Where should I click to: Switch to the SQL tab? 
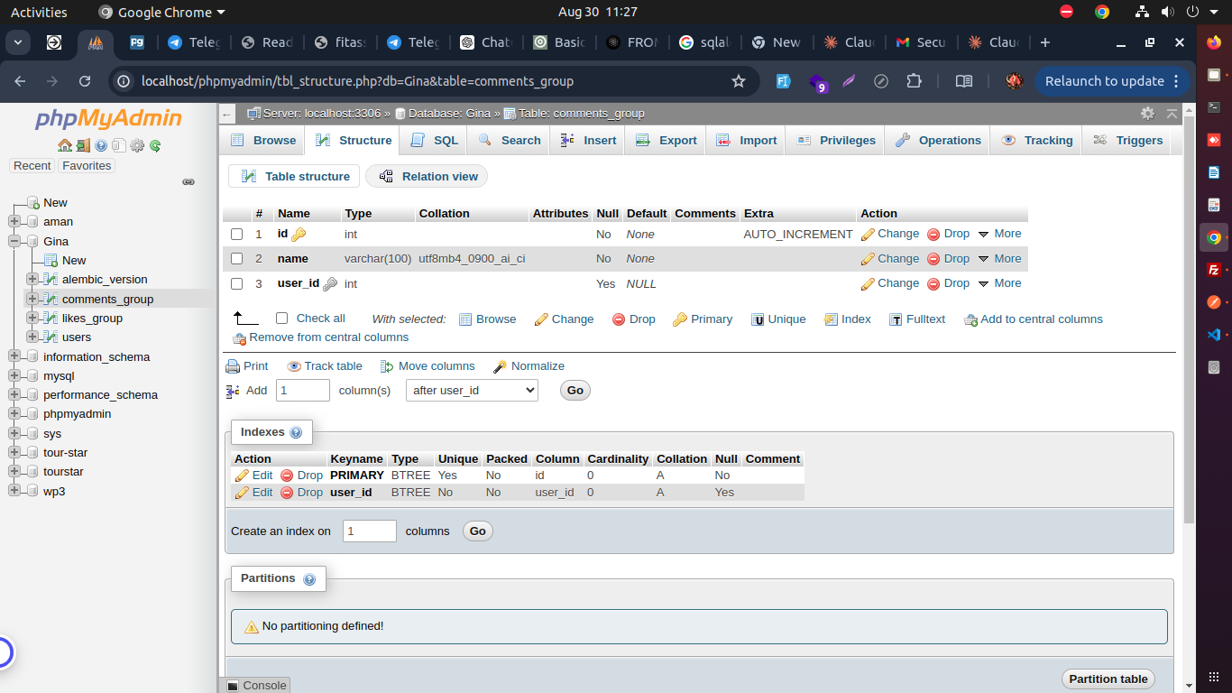[435, 141]
